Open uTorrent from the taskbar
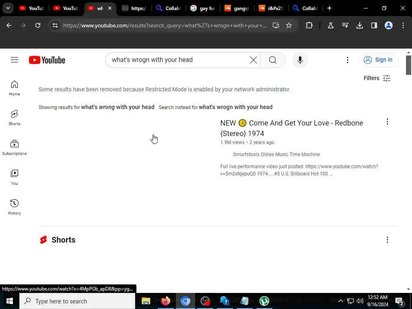Viewport: 412px width, 309px height. tap(264, 301)
